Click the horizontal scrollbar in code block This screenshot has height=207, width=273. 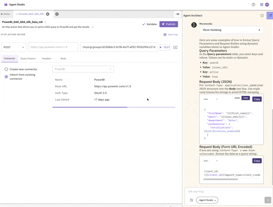tap(220, 179)
